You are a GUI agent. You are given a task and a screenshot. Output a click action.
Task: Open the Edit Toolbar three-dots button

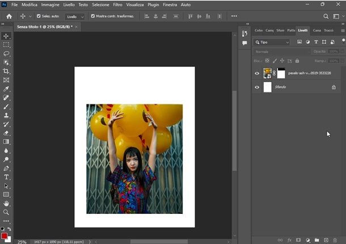(x=6, y=221)
